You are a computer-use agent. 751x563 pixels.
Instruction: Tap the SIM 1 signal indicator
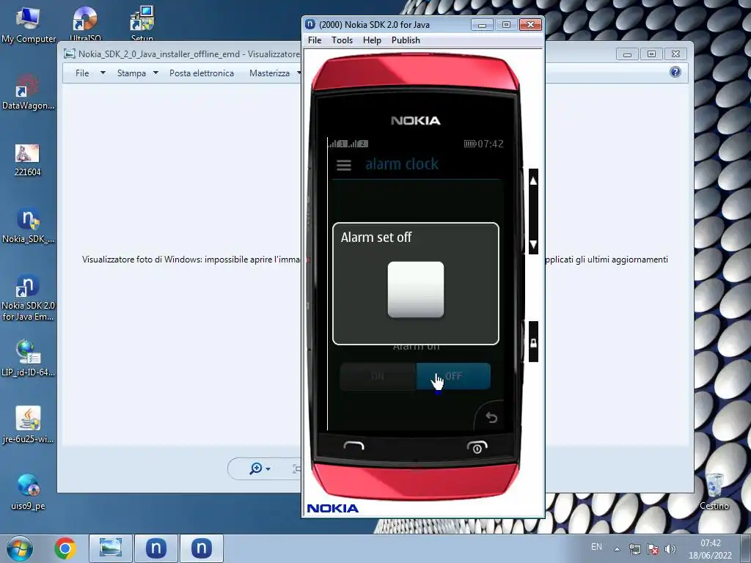tap(337, 143)
